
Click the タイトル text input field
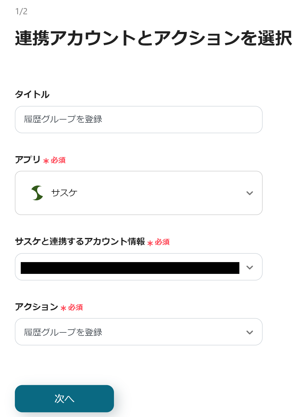click(138, 120)
